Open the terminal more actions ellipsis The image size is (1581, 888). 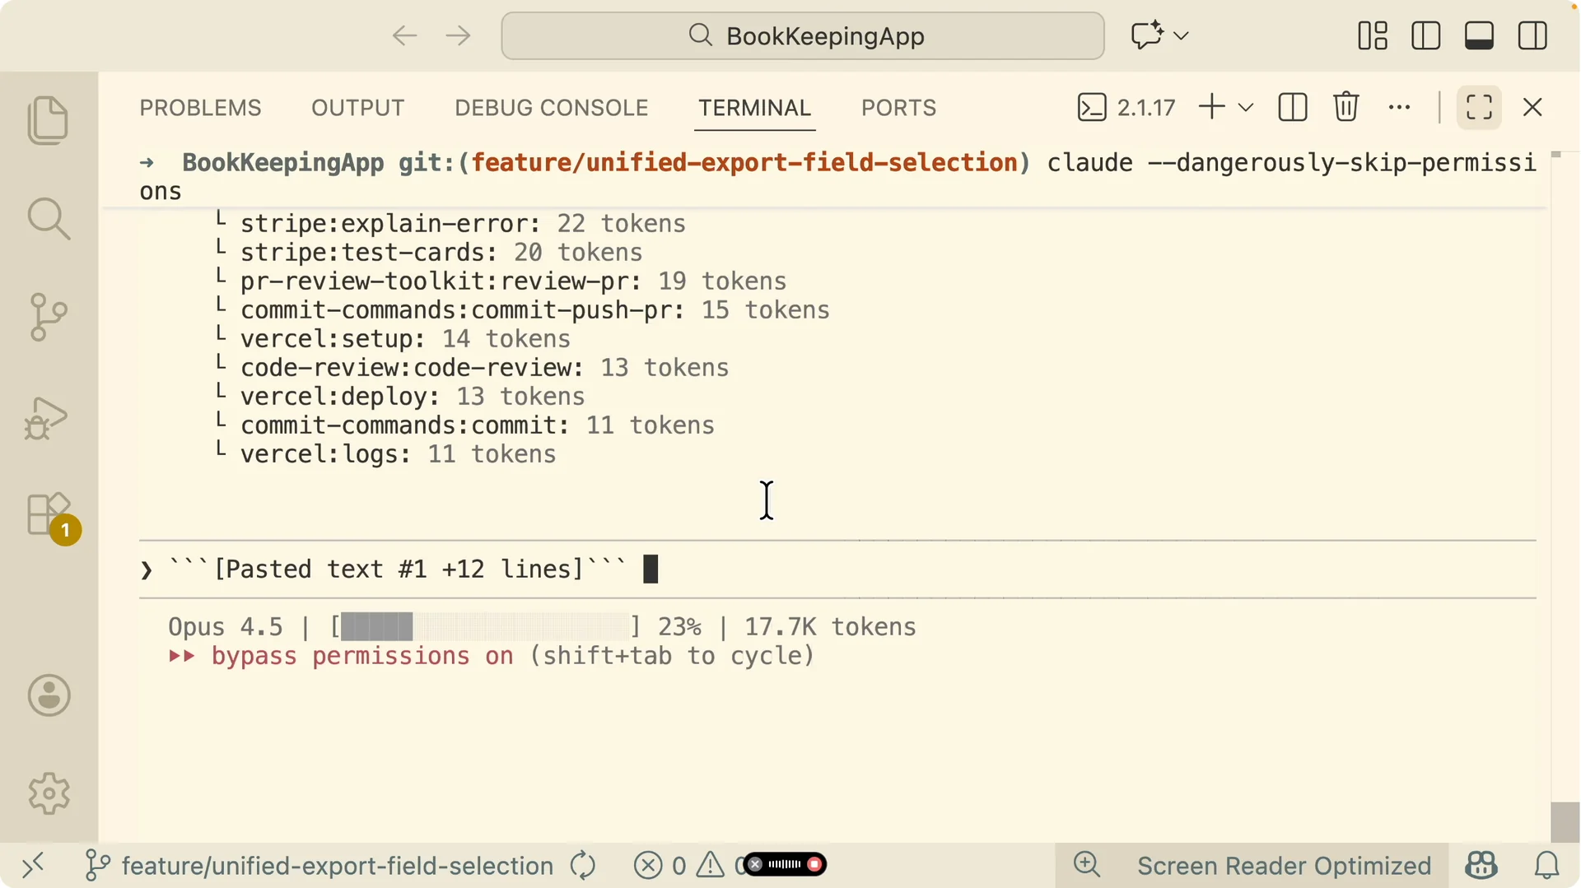1399,107
